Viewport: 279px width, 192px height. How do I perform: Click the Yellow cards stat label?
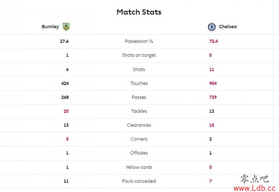click(x=139, y=167)
